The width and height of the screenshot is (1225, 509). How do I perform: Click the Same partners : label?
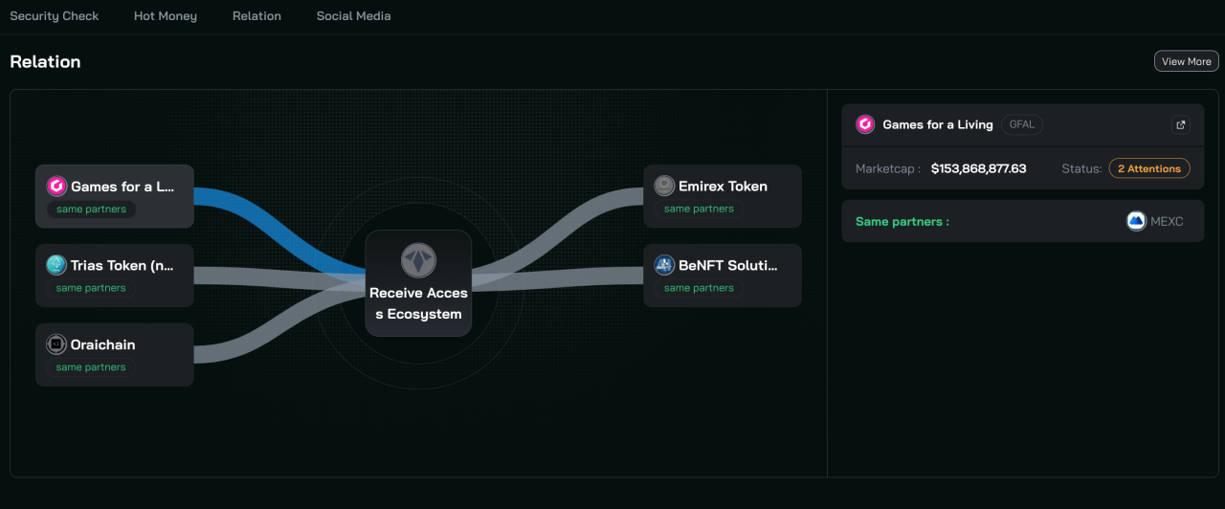tap(902, 221)
